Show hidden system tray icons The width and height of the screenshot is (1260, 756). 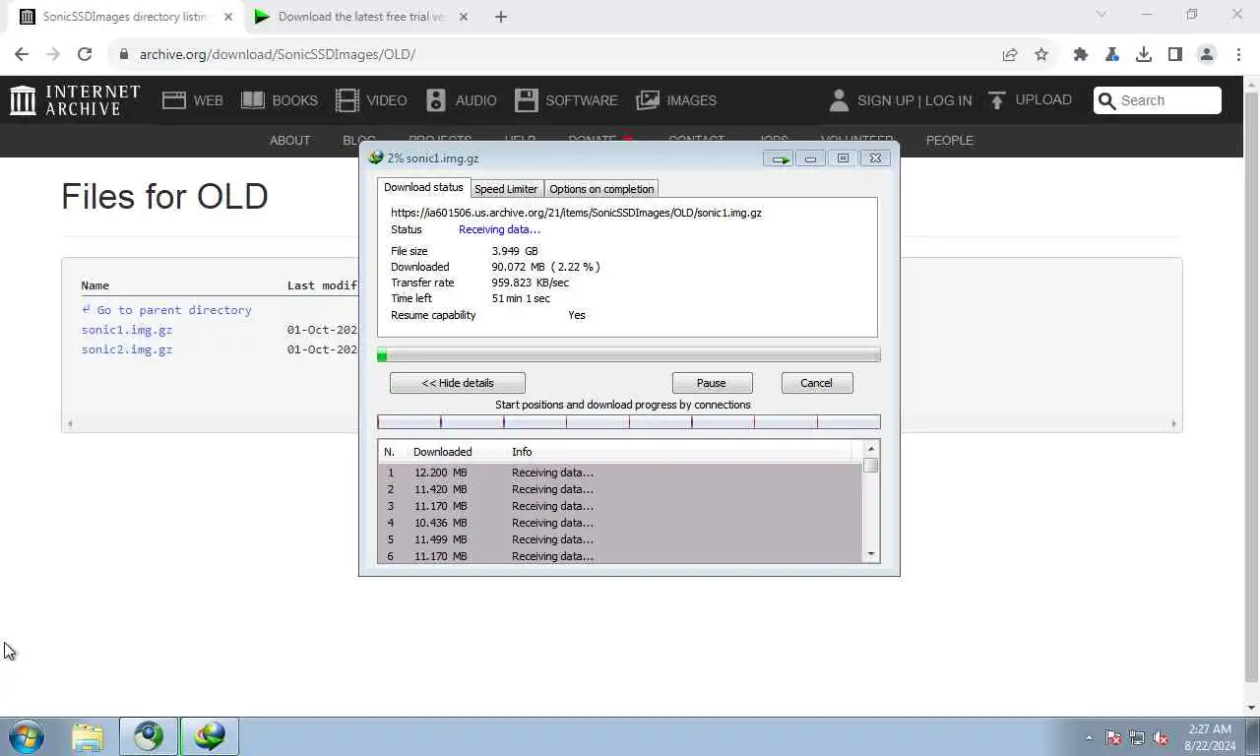point(1089,737)
